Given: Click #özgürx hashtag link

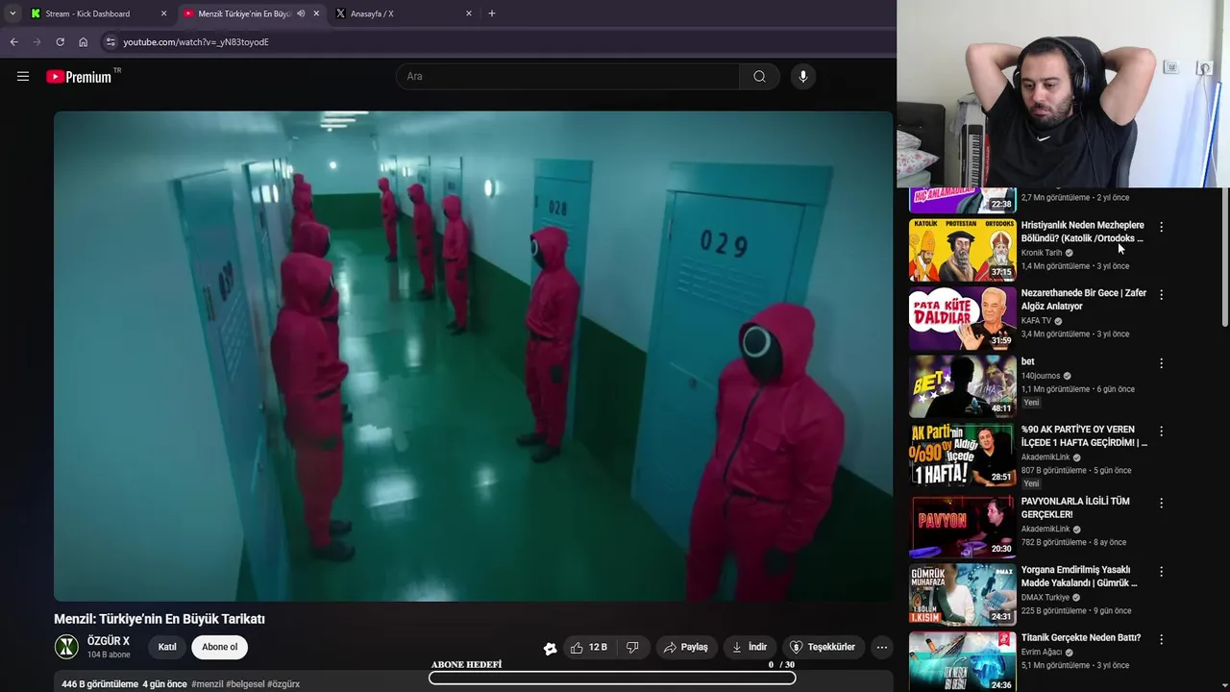Looking at the screenshot, I should pyautogui.click(x=283, y=684).
